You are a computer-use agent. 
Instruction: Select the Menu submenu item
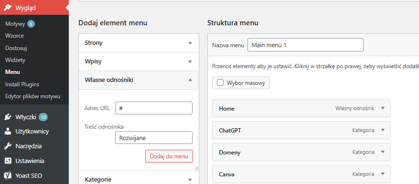pyautogui.click(x=12, y=72)
